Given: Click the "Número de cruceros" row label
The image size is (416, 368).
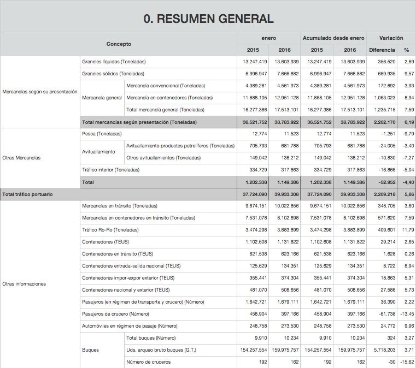Looking at the screenshot, I should click(148, 362).
